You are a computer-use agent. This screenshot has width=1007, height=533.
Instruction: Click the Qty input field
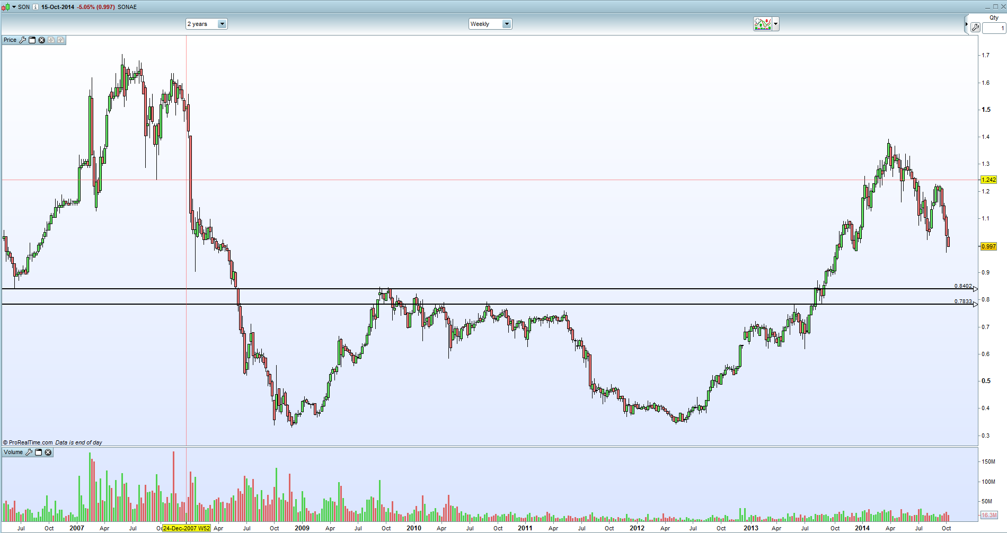(x=994, y=28)
